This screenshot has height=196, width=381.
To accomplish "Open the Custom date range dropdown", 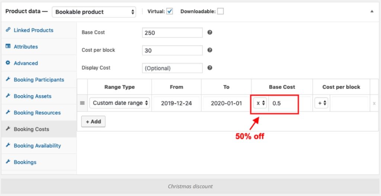I will point(119,103).
